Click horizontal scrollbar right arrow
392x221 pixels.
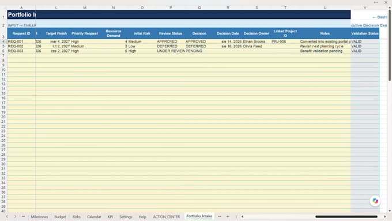[385, 217]
